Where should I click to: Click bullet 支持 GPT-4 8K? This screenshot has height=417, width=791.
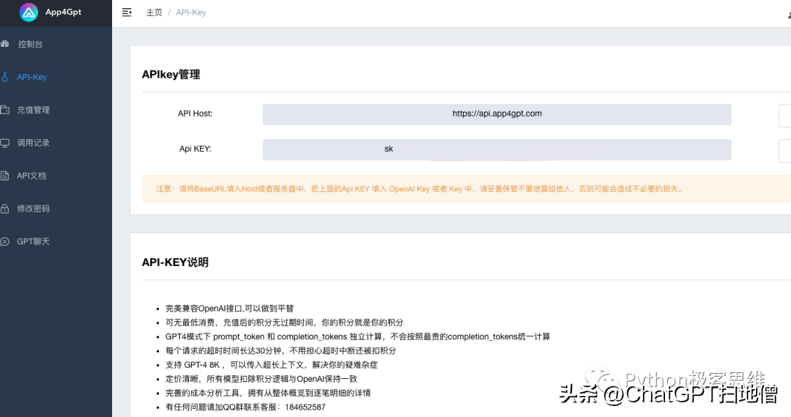[272, 365]
